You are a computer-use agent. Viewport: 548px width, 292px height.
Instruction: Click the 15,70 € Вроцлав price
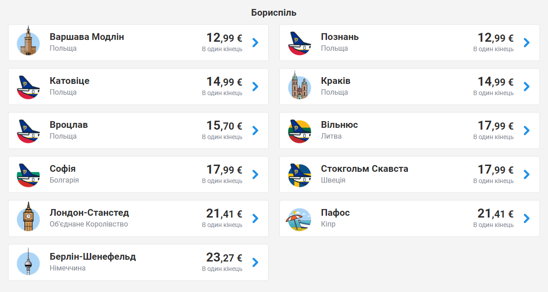coord(224,126)
